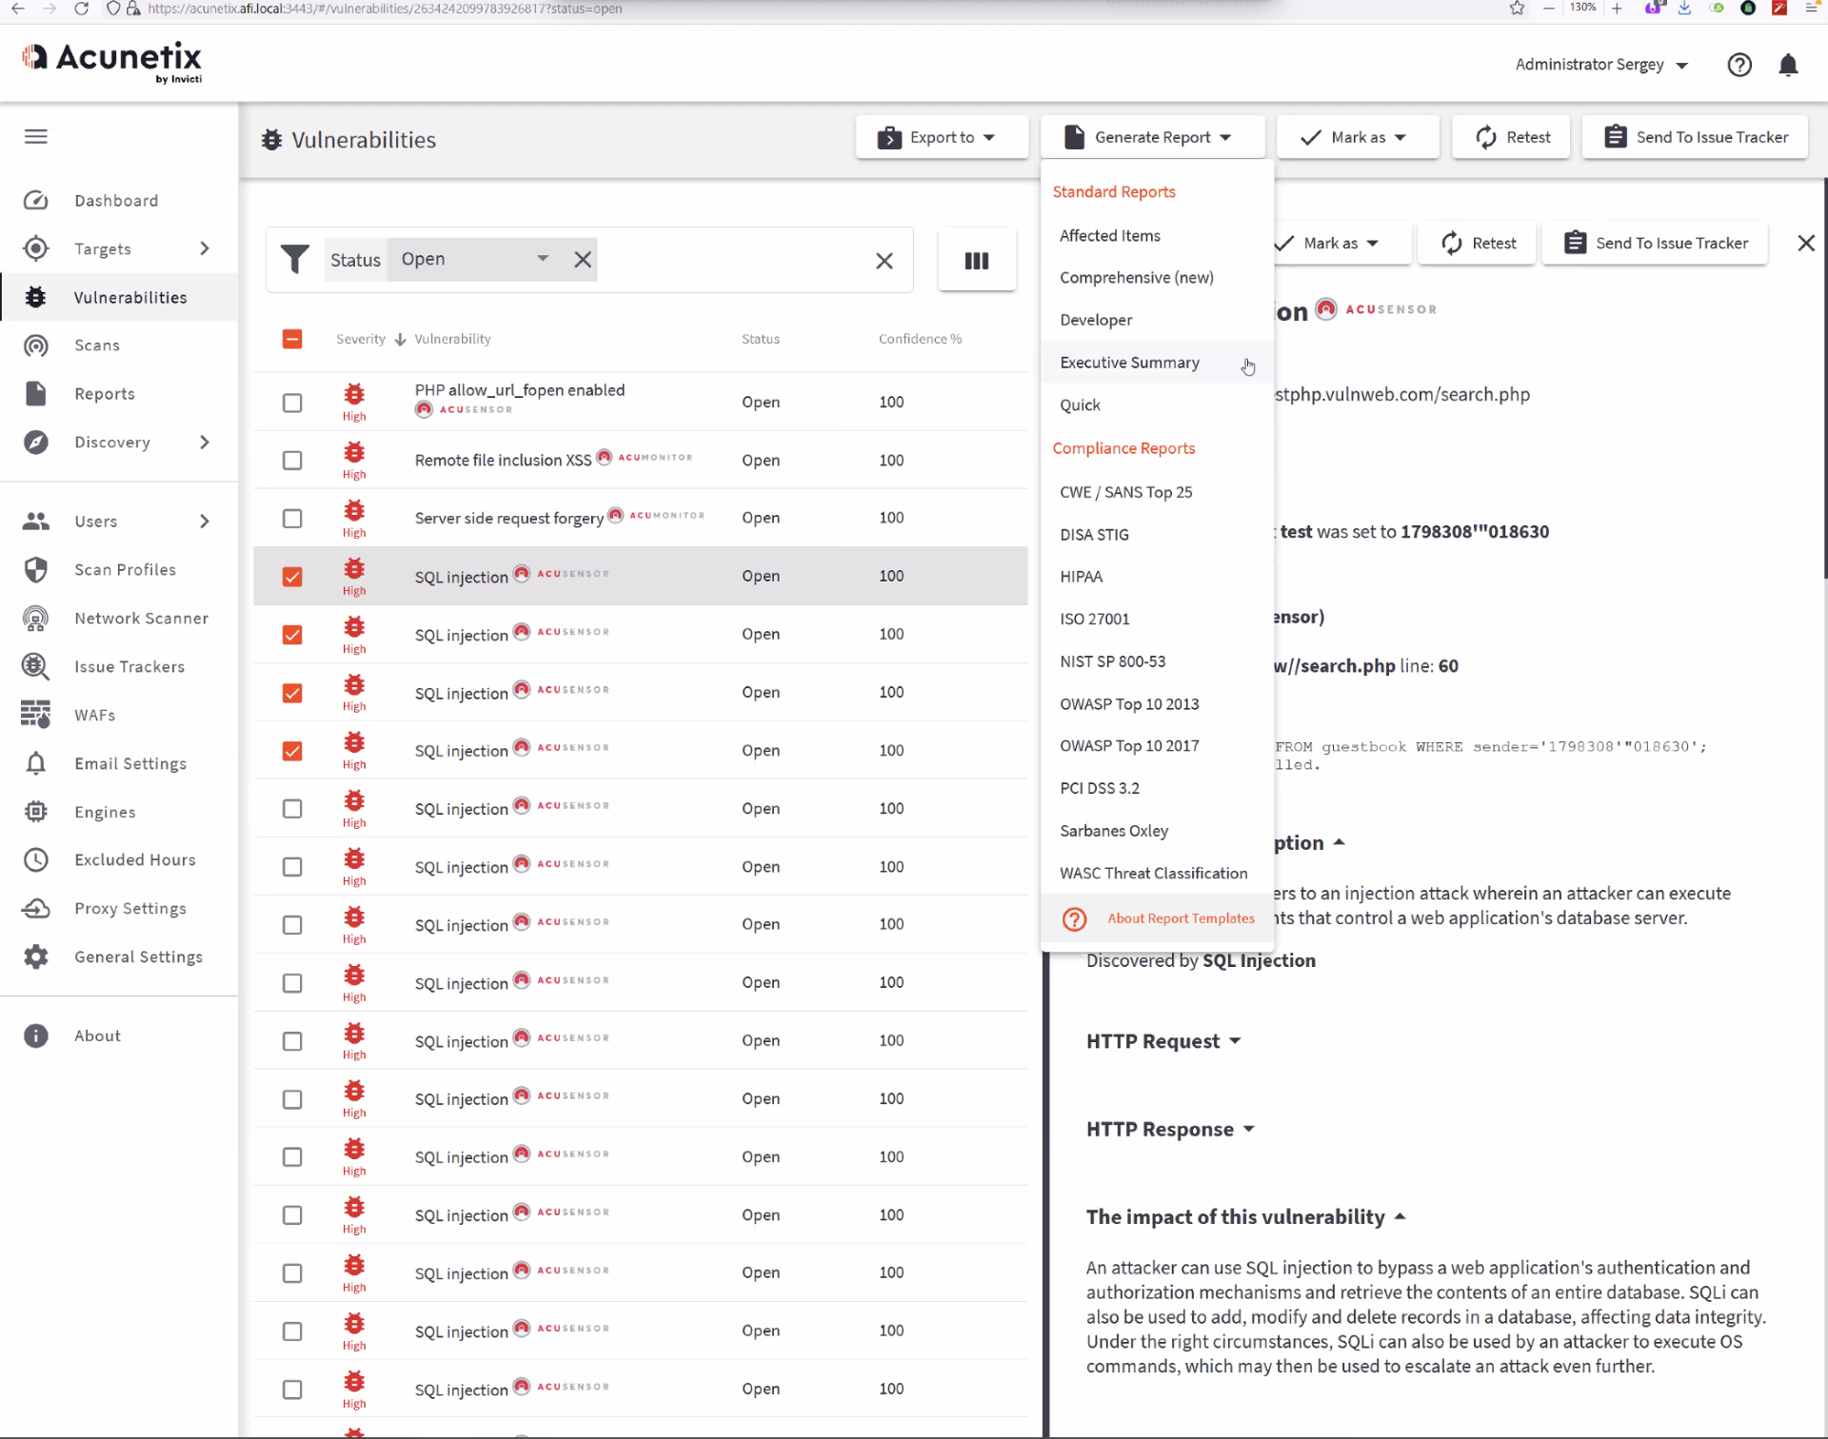Sort the list by the Severity column

point(361,339)
